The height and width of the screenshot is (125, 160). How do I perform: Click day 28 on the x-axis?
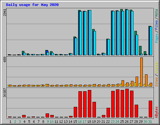136,122
